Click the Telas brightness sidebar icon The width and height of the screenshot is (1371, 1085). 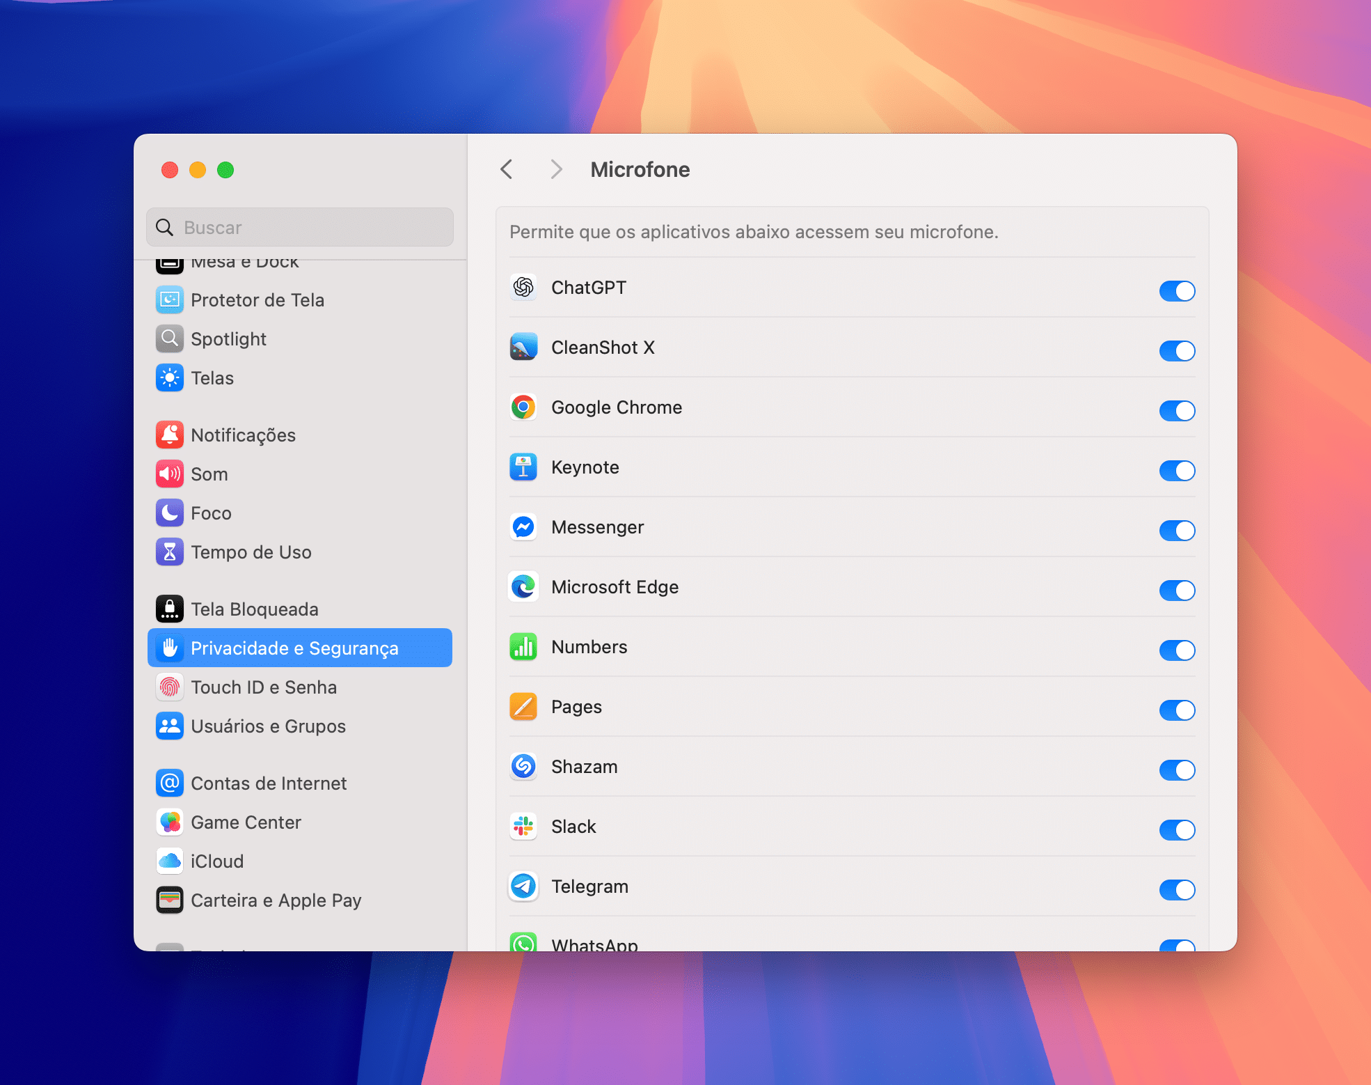[x=170, y=378]
